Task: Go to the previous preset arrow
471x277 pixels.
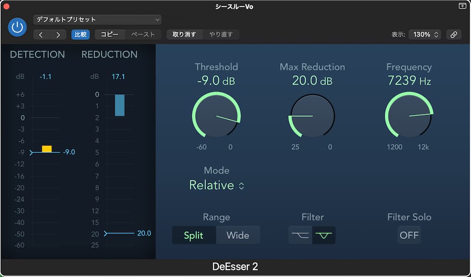Action: 41,34
